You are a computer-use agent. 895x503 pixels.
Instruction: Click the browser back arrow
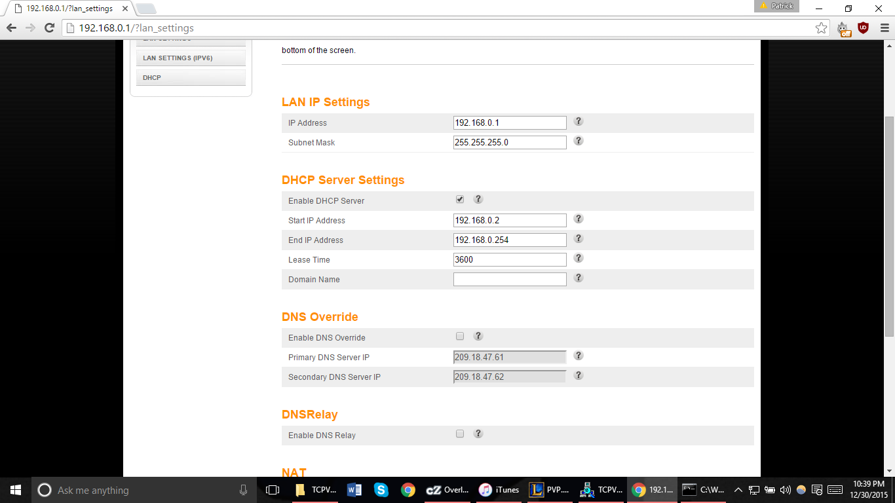[11, 28]
